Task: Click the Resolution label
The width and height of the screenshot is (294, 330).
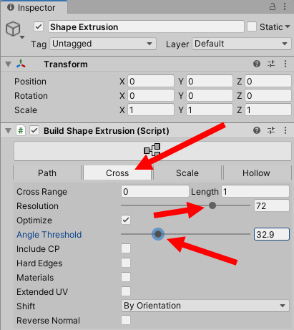Action: pos(37,206)
